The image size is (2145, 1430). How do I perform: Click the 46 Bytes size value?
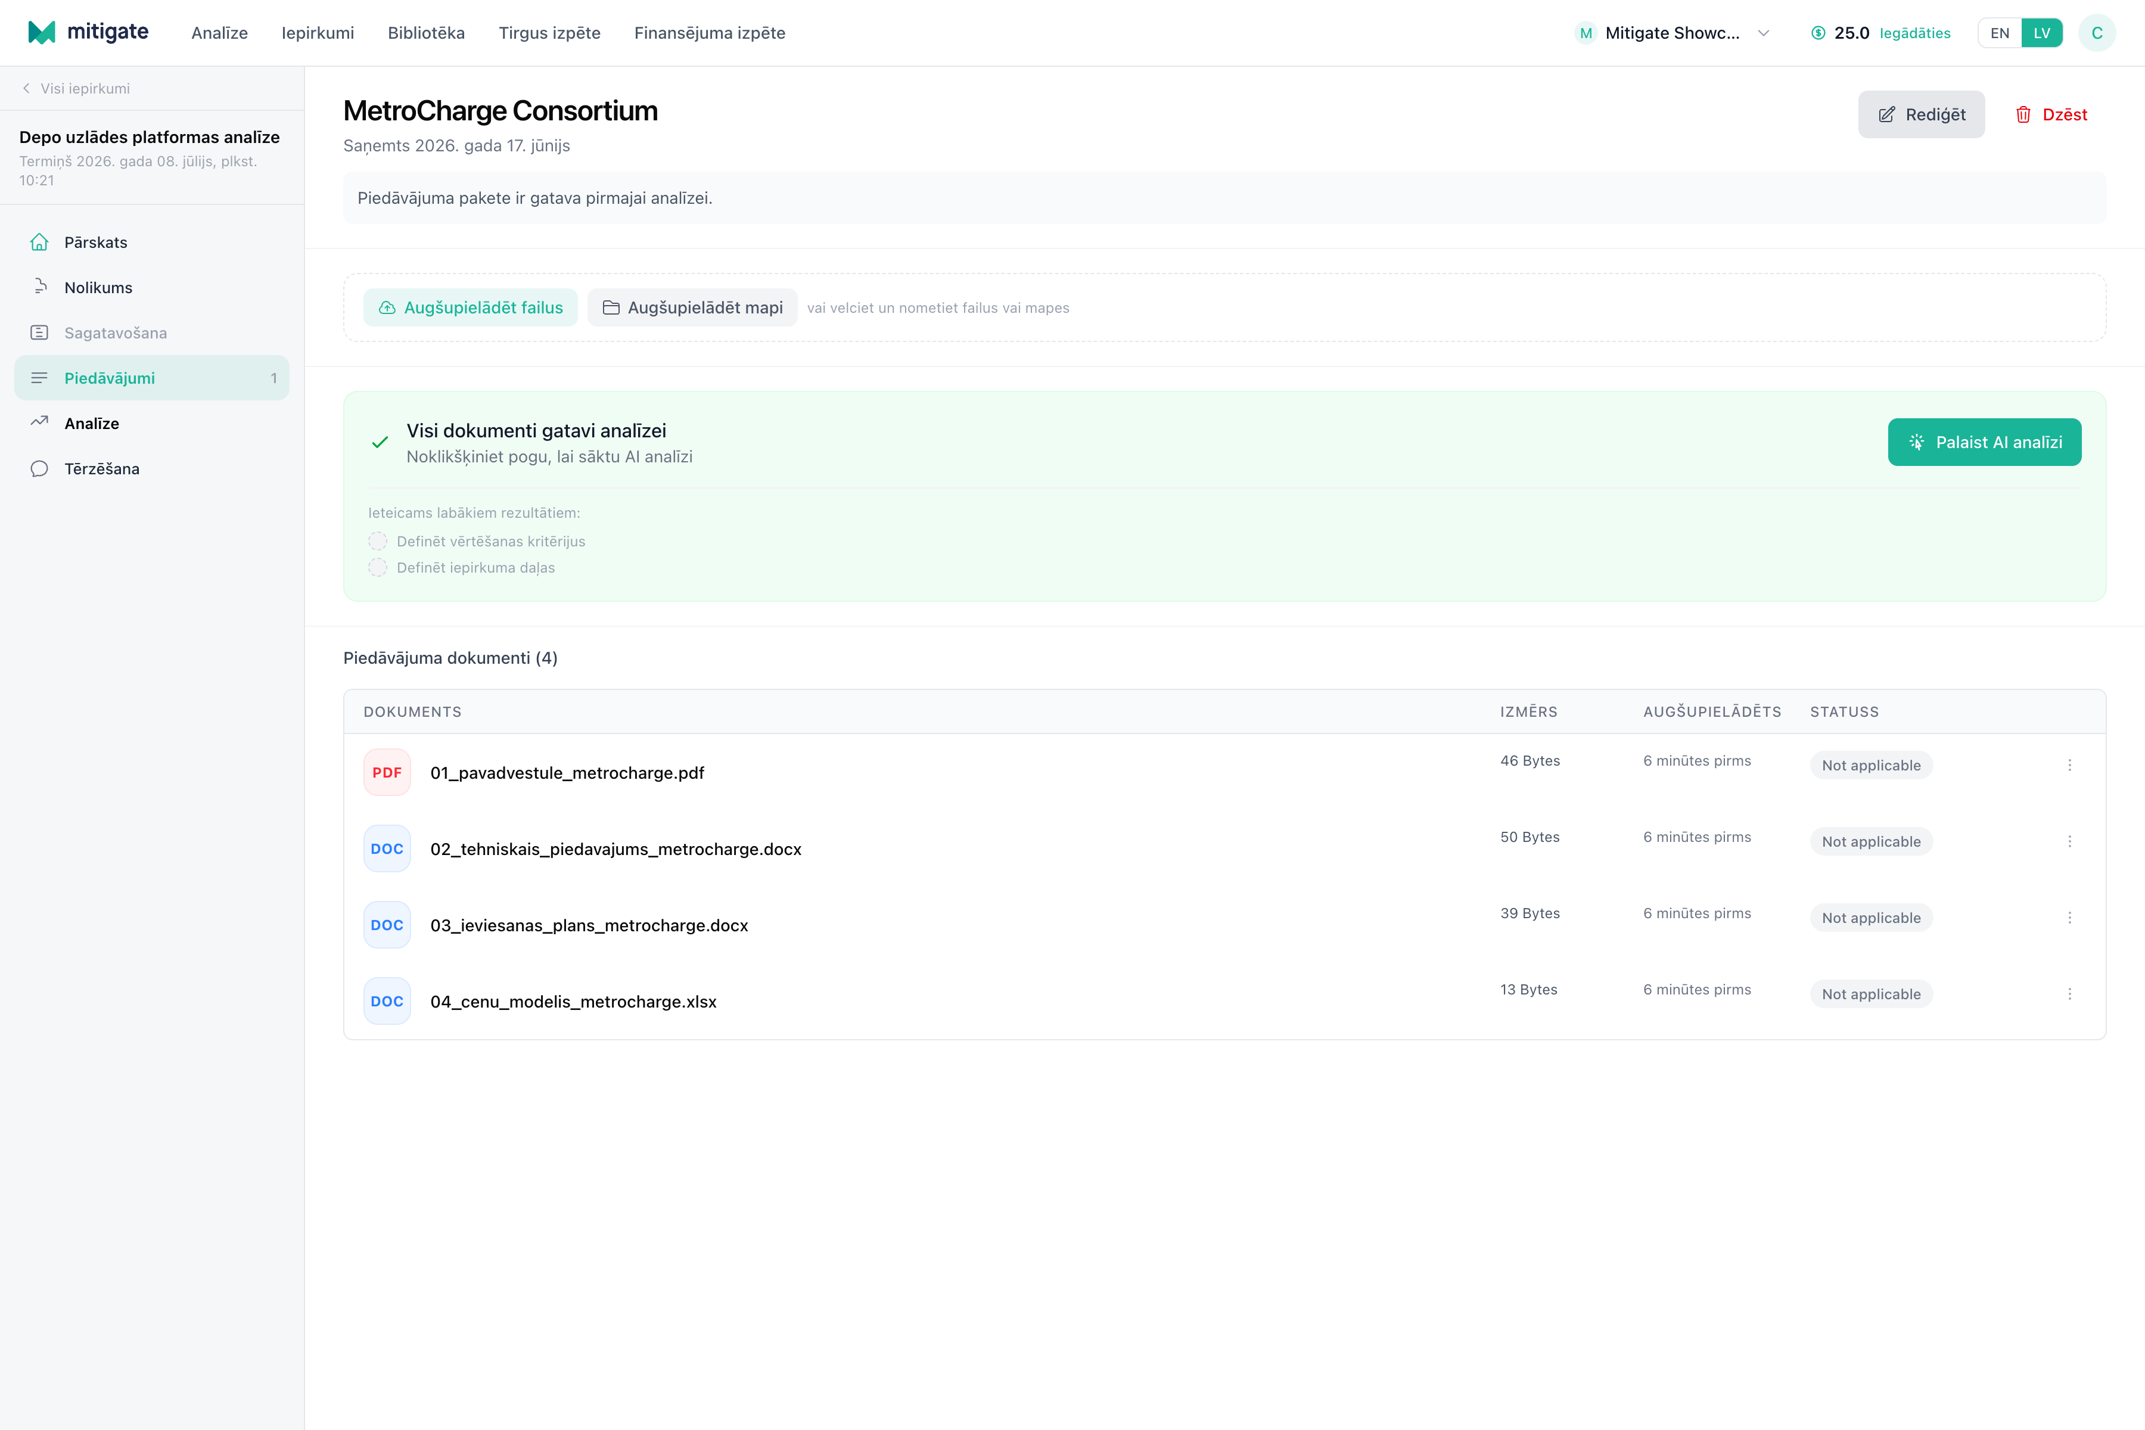(x=1530, y=761)
